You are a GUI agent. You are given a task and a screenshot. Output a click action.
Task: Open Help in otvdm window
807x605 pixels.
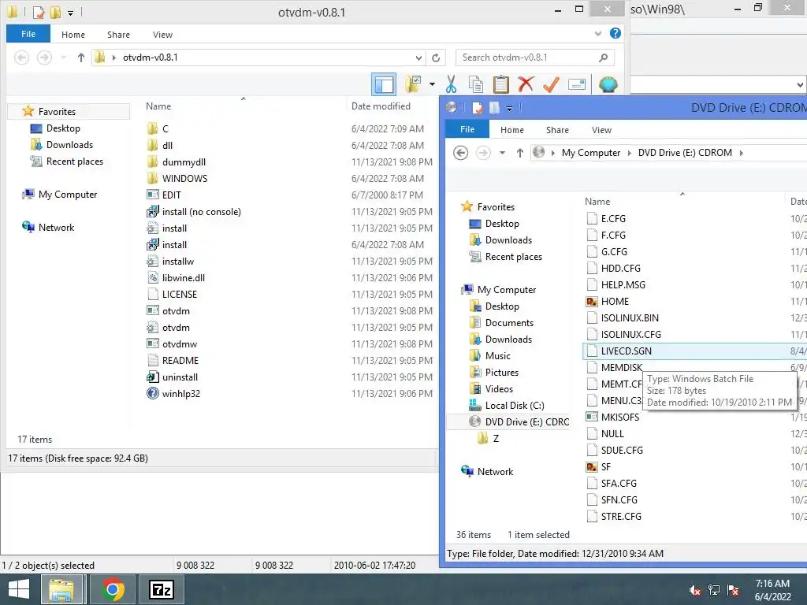(x=615, y=33)
